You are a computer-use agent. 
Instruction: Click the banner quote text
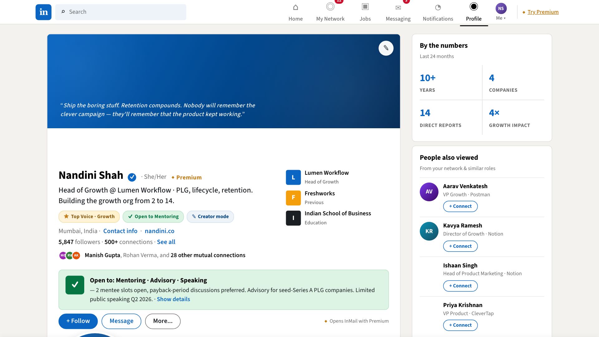158,110
